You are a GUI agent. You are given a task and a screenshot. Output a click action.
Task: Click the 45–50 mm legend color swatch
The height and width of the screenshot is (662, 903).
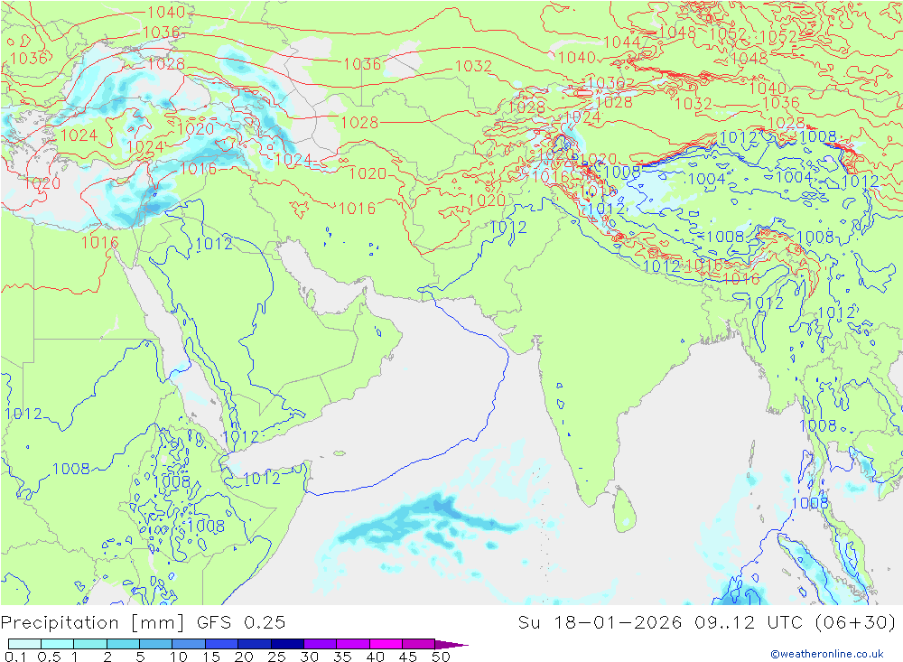418,644
